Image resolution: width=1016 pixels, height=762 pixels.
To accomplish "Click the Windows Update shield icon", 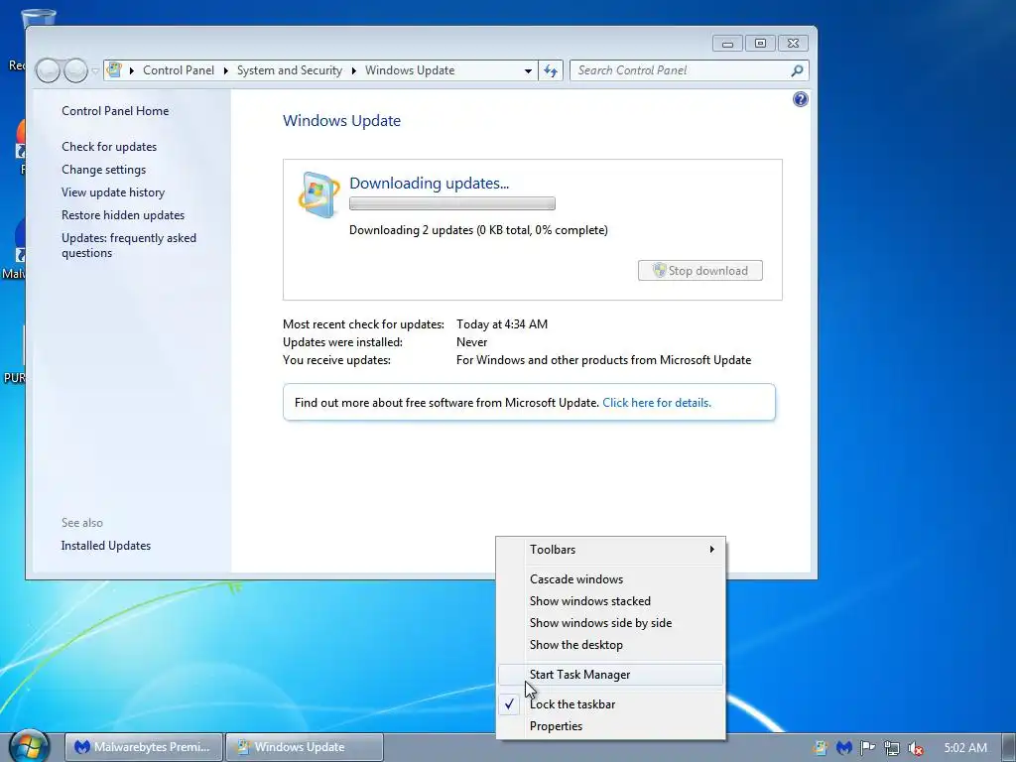I will 318,194.
